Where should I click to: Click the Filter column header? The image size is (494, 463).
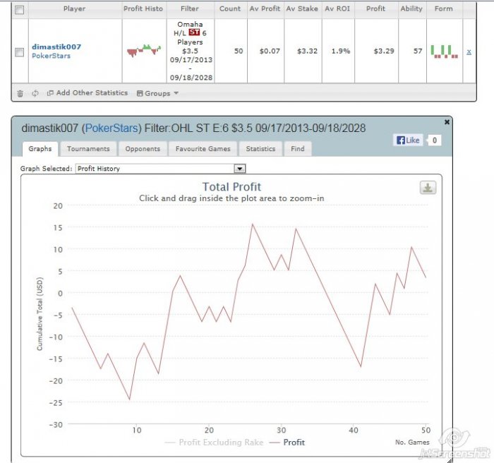pyautogui.click(x=190, y=9)
